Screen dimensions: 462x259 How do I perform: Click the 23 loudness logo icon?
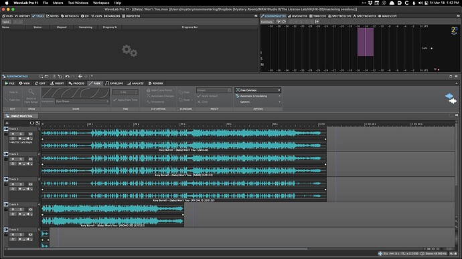click(x=454, y=30)
